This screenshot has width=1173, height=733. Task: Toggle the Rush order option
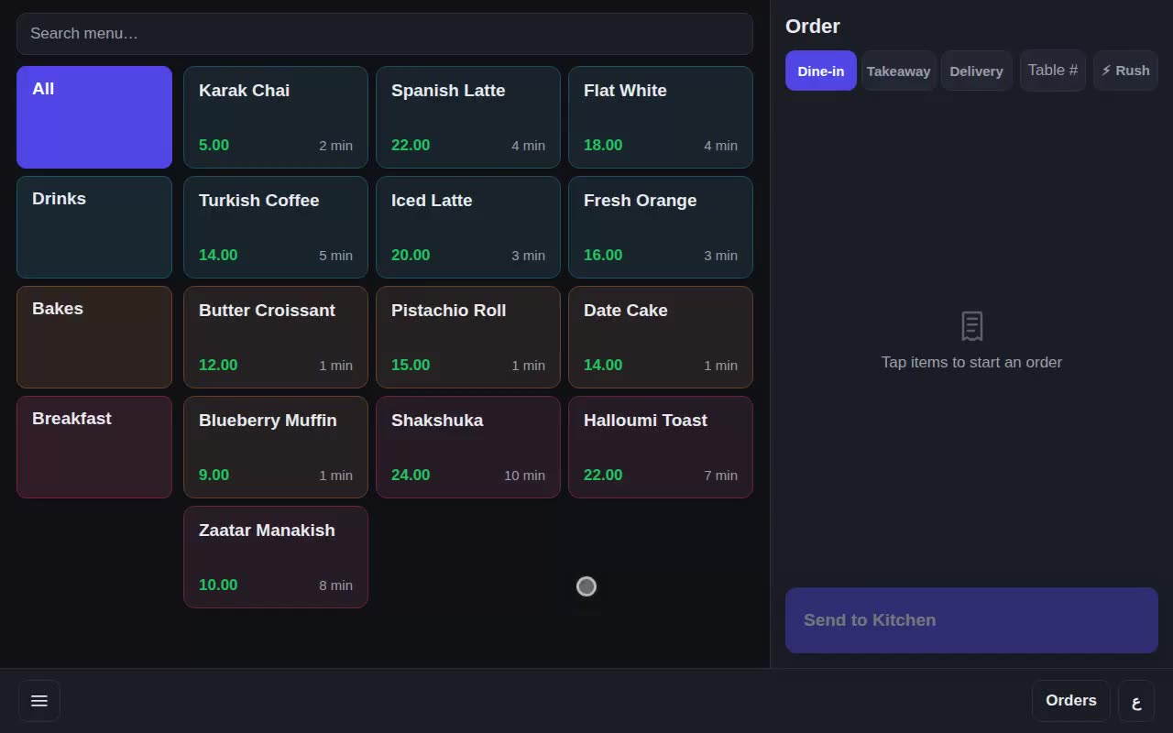[1125, 71]
